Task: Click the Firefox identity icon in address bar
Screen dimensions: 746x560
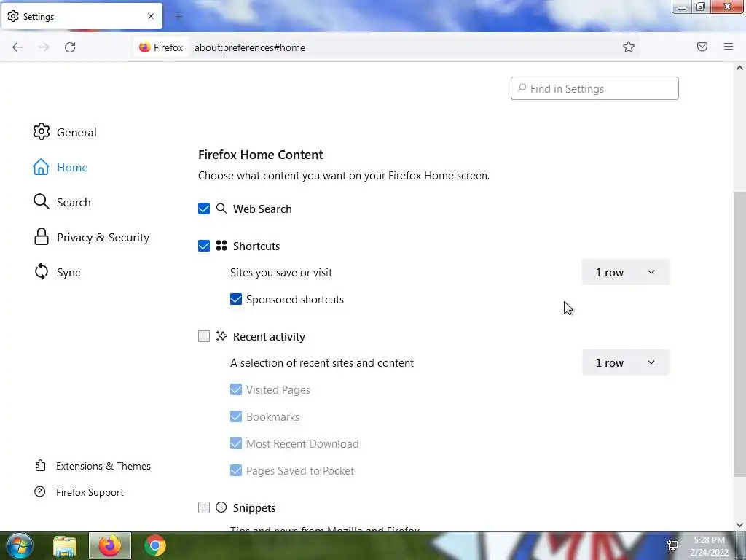Action: point(145,47)
